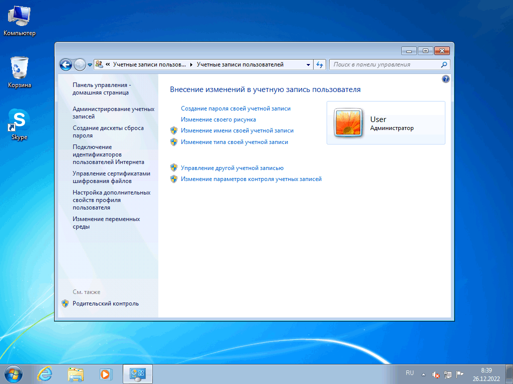Click the first breadcrumb for user accounts
This screenshot has width=513, height=384.
[x=149, y=64]
